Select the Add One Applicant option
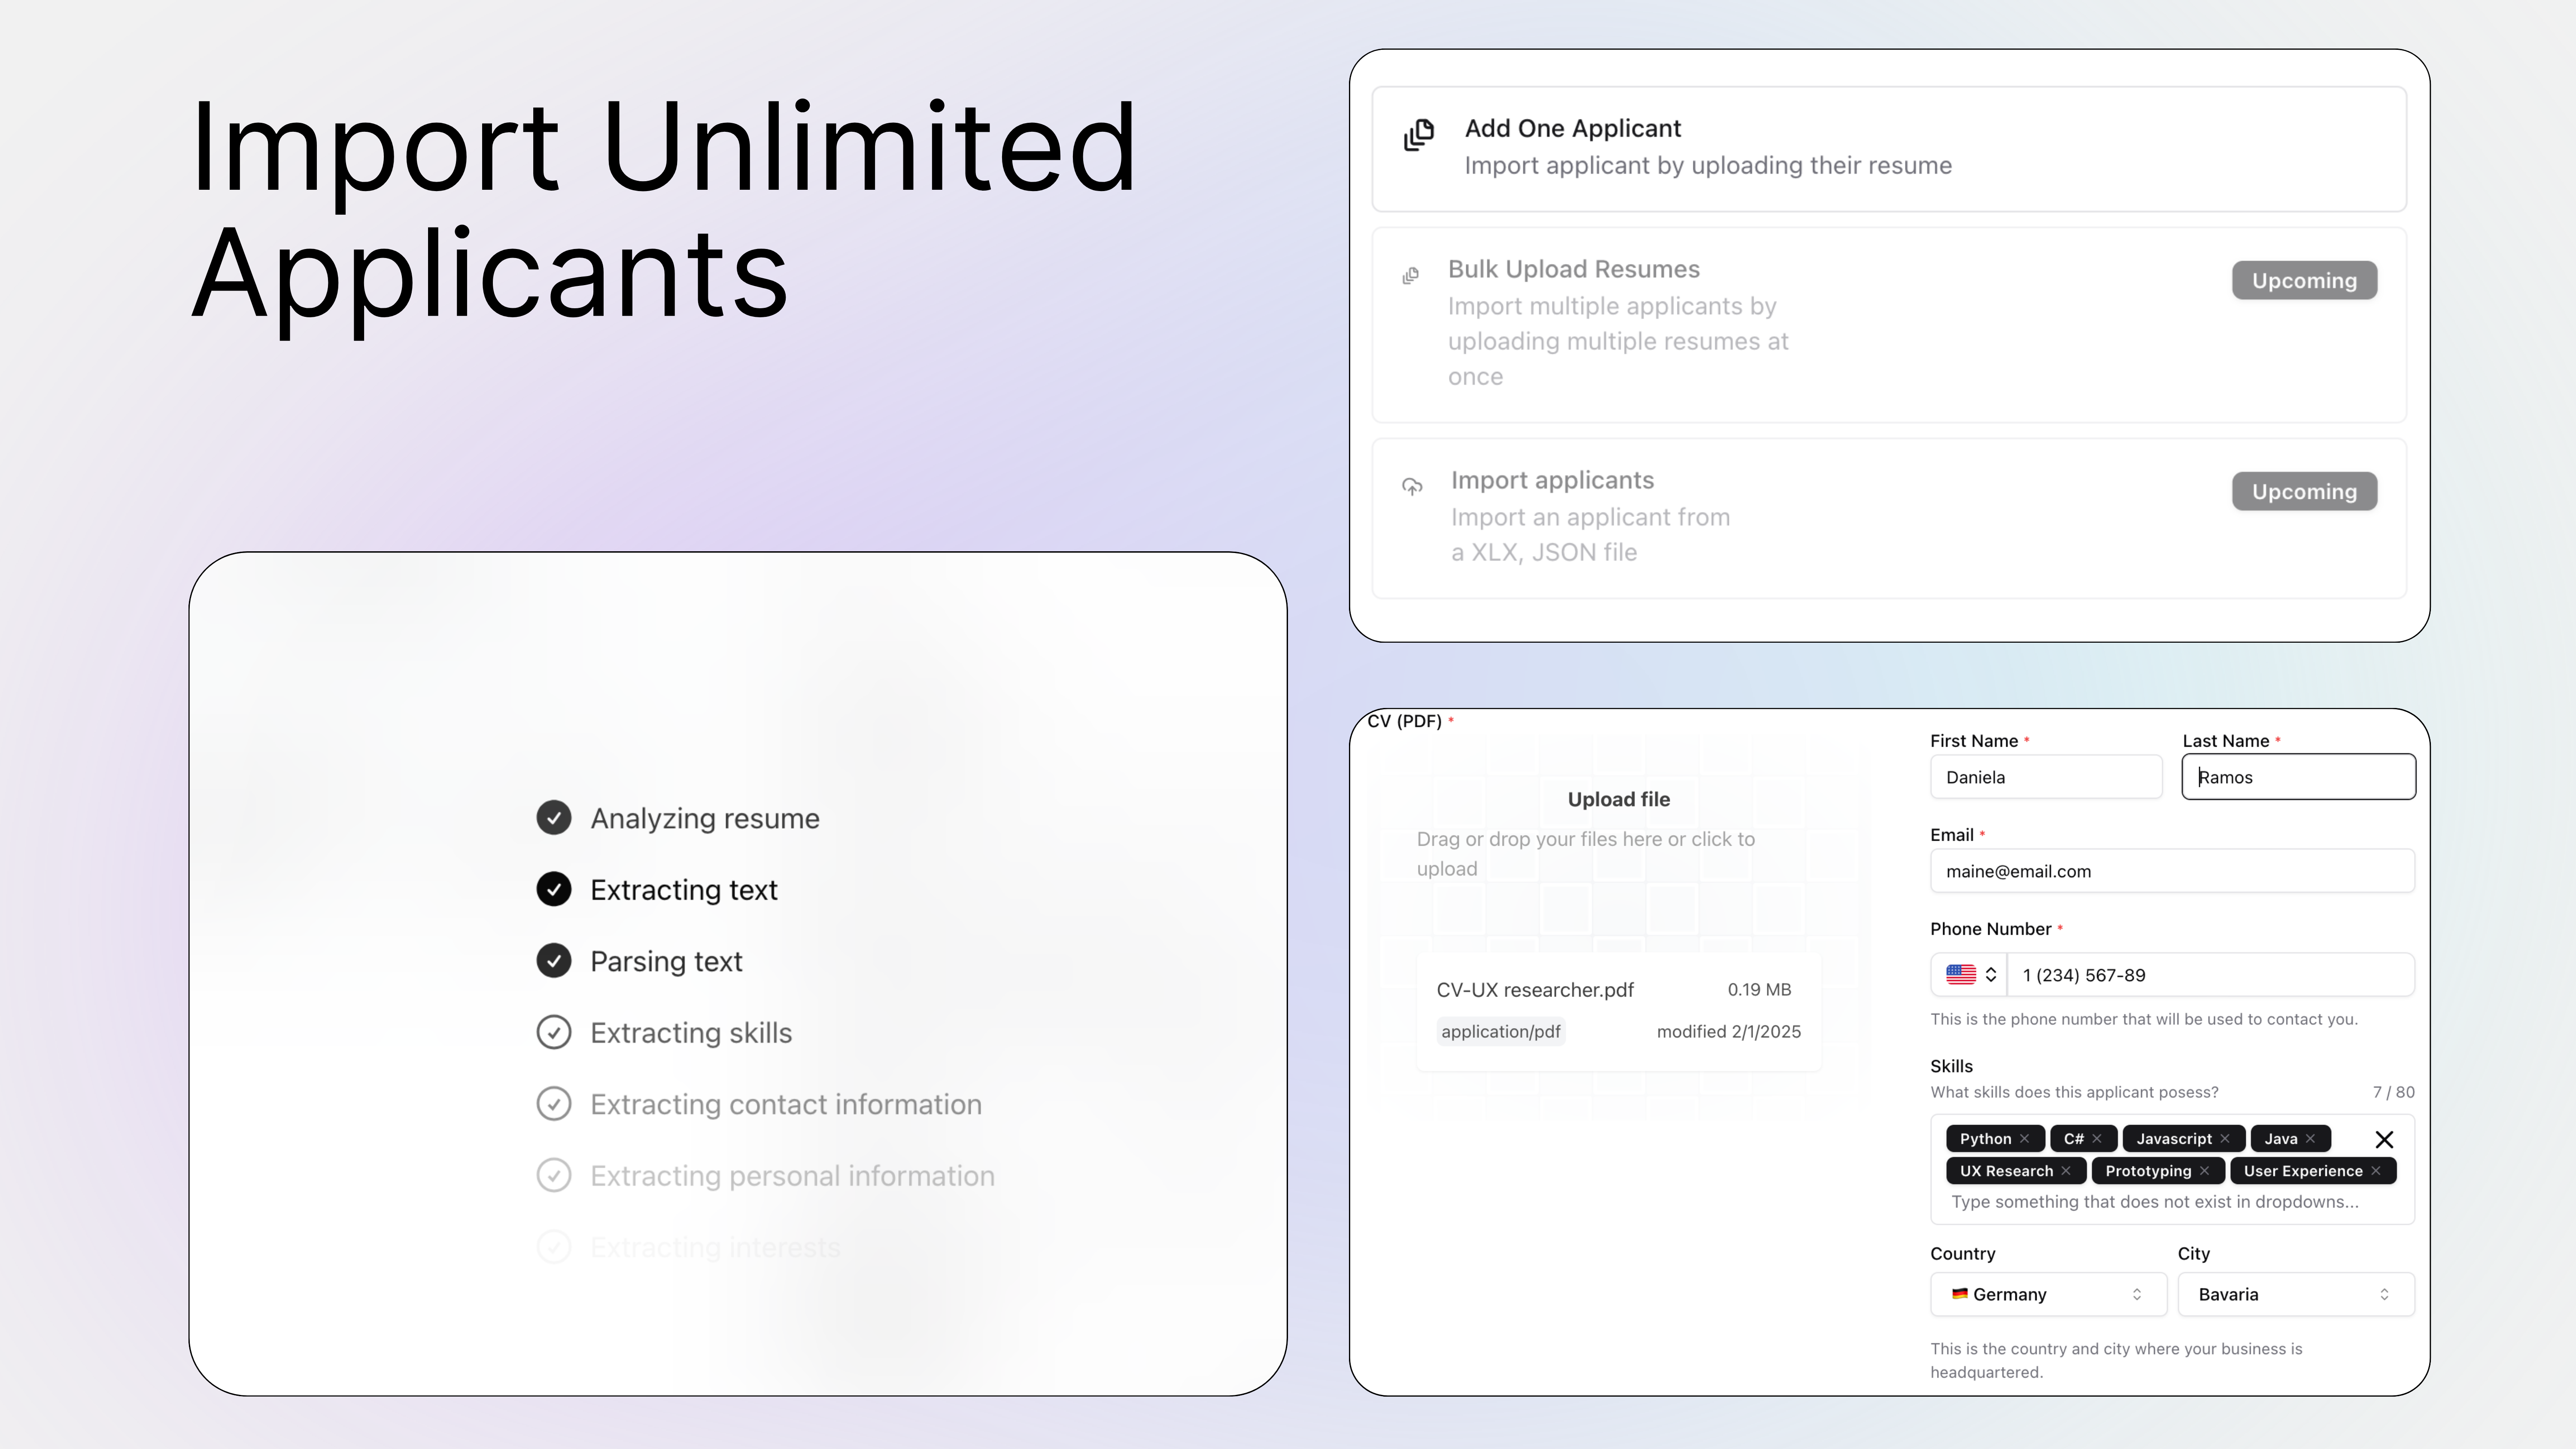2576x1449 pixels. click(1889, 149)
